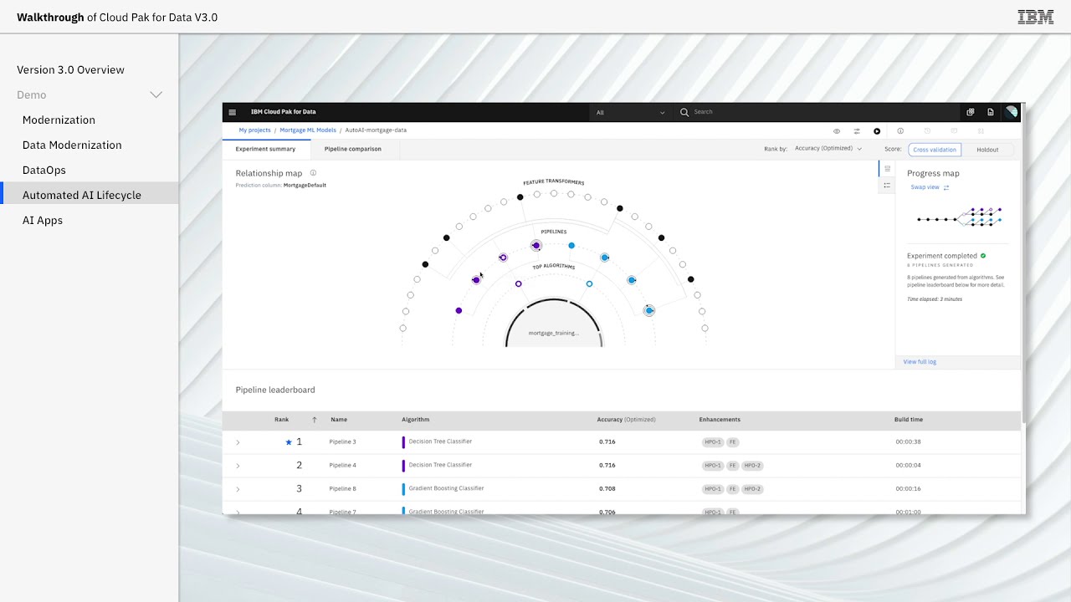Select AI Apps in sidebar
Image resolution: width=1071 pixels, height=602 pixels.
click(43, 221)
